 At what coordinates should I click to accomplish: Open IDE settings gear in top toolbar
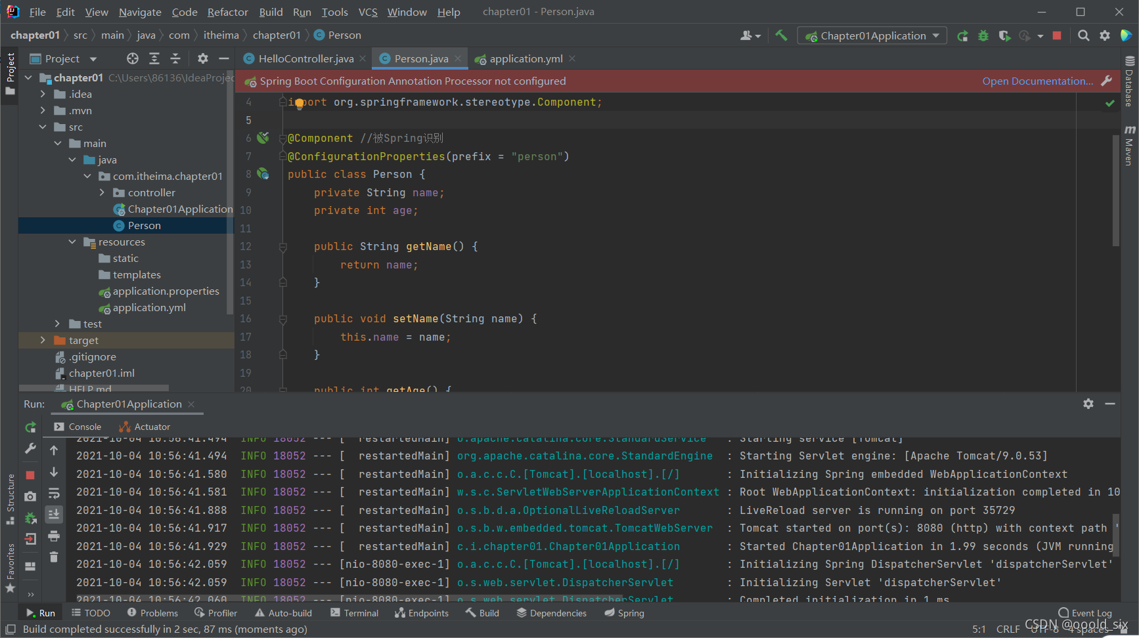1105,35
